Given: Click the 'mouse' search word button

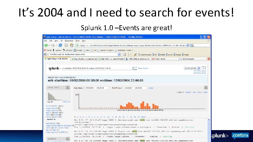Looking at the screenshot, I should 177,55.
